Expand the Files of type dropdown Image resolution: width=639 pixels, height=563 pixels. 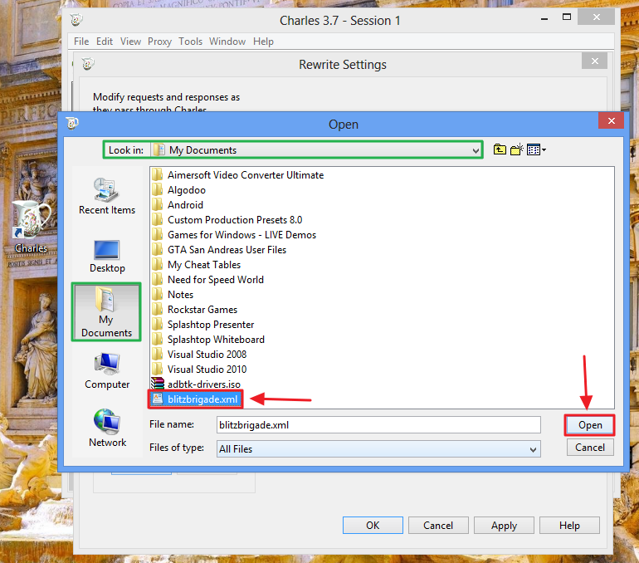tap(533, 449)
